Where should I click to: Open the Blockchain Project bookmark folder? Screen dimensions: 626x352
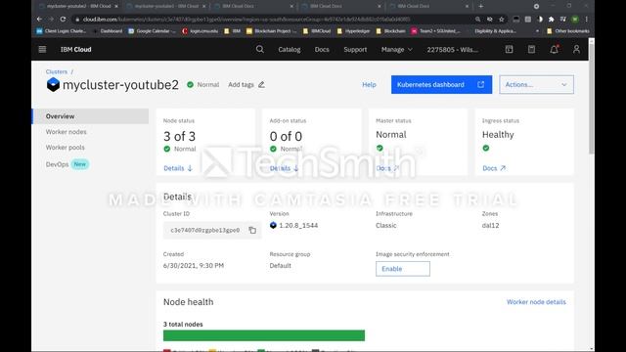272,31
